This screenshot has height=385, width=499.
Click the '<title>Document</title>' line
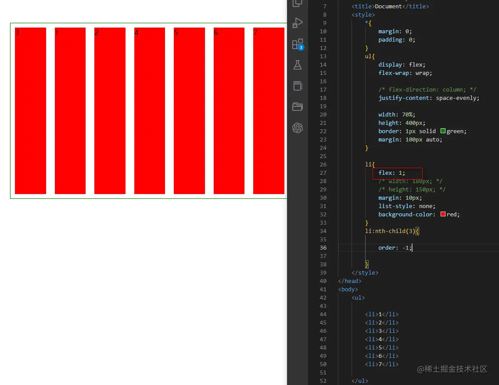[390, 7]
